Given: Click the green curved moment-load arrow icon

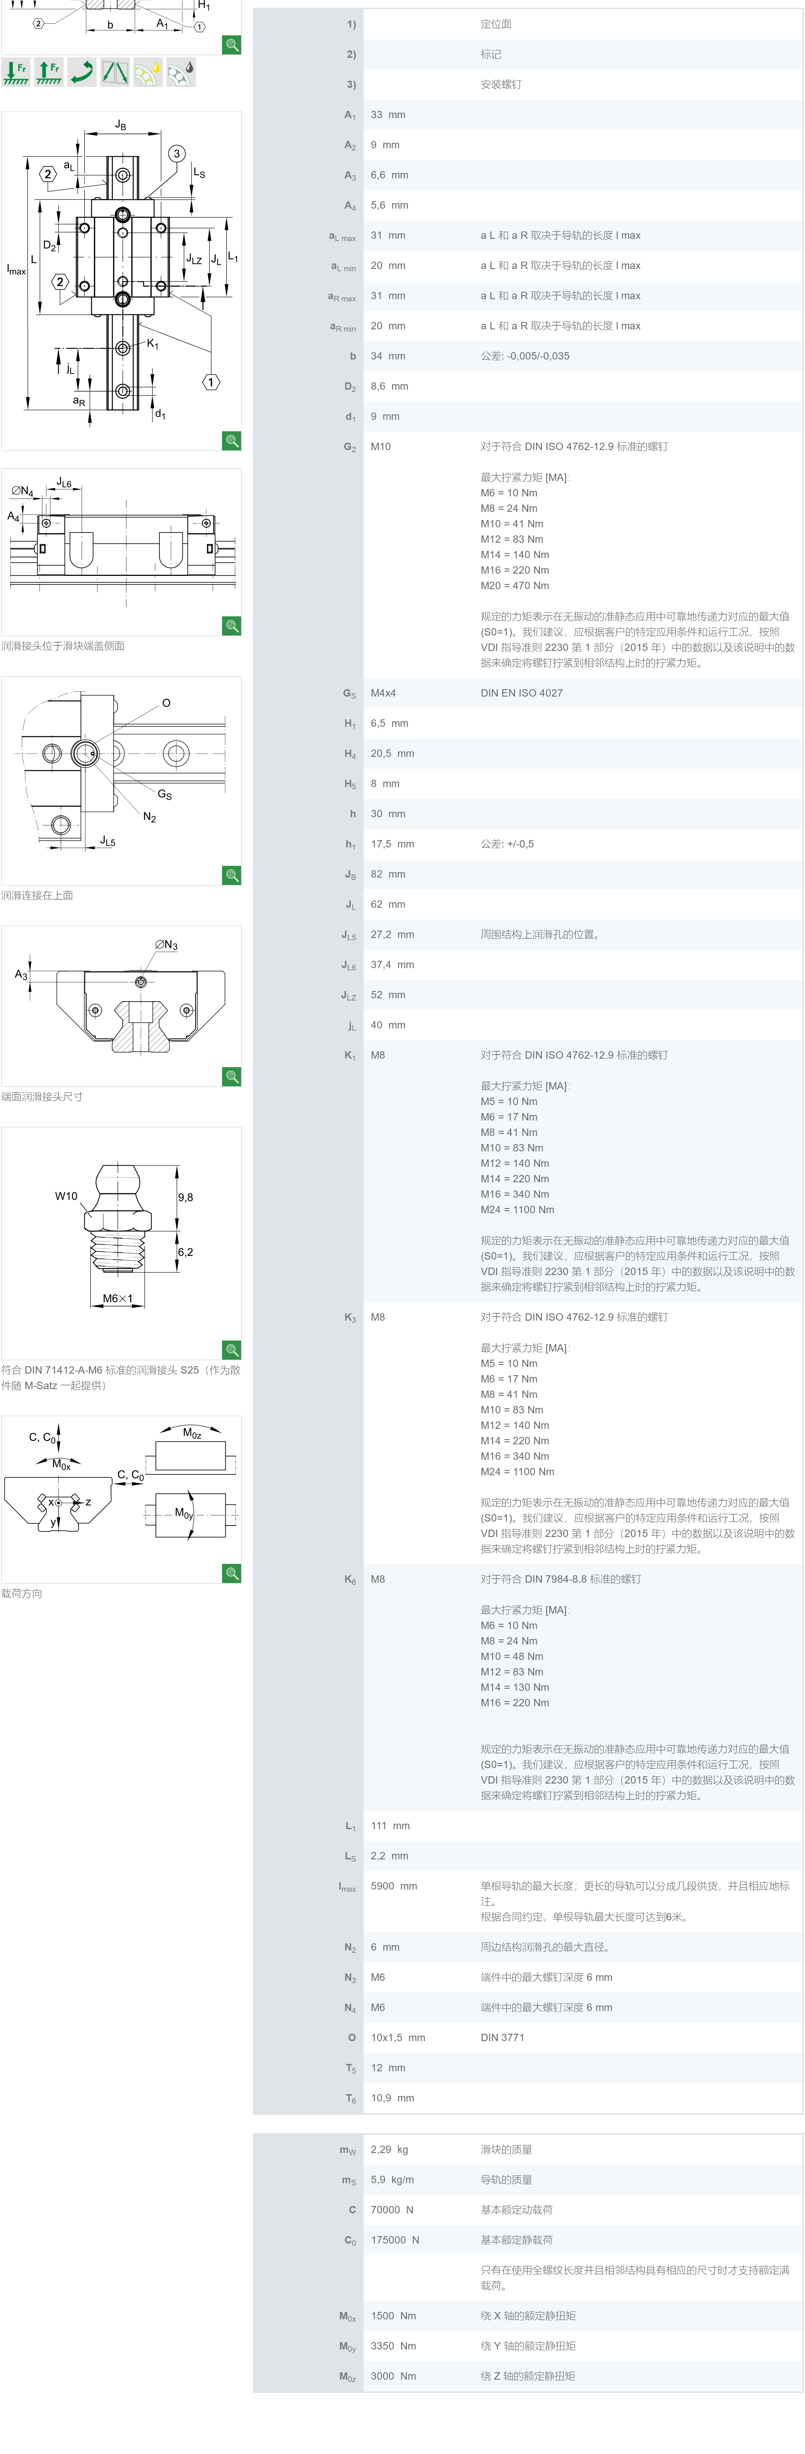Looking at the screenshot, I should [x=82, y=72].
